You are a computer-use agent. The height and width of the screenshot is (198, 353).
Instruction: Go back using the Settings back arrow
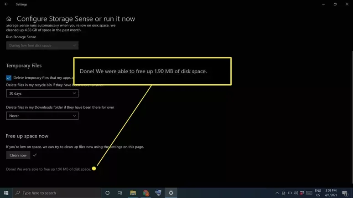tap(6, 4)
